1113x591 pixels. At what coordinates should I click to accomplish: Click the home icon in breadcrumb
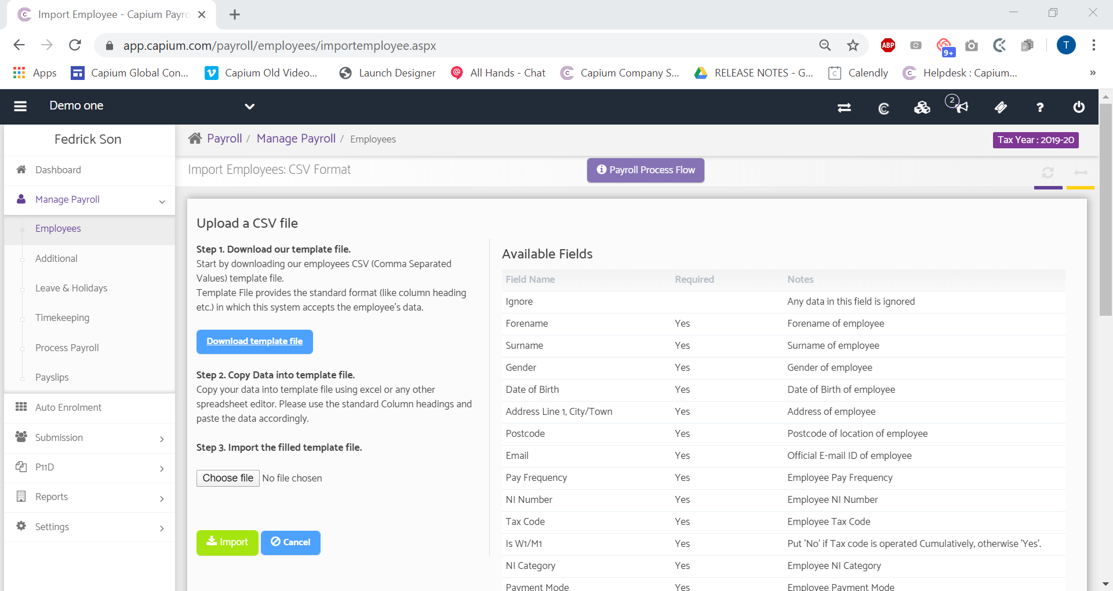pos(195,138)
